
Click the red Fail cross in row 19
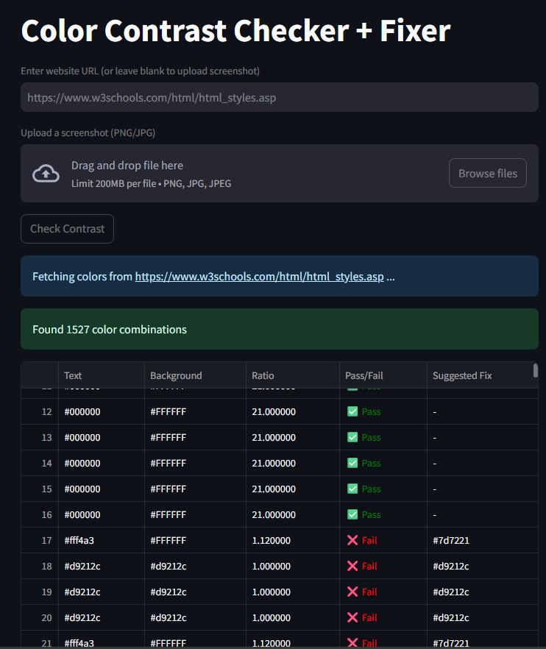pos(352,592)
